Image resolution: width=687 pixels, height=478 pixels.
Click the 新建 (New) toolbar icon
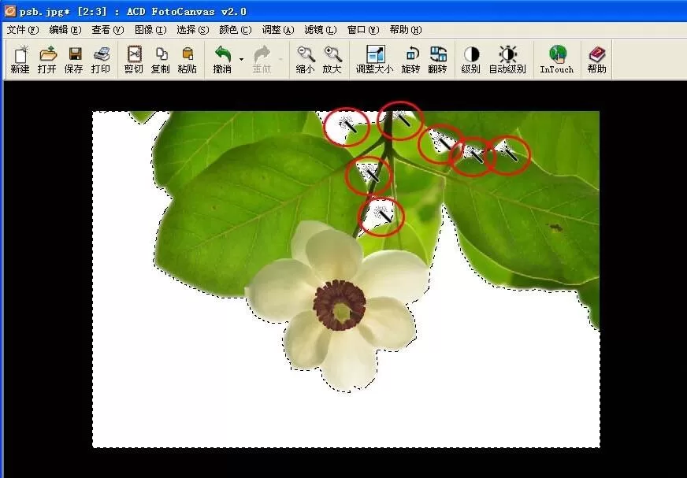pos(20,60)
